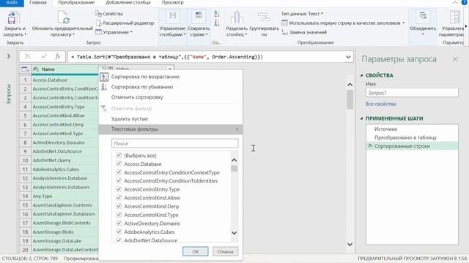Click the AzureStorage.Blobs cell
469x263 pixels.
click(x=64, y=232)
